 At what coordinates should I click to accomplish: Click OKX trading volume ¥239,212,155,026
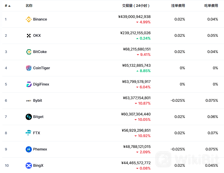point(135,33)
